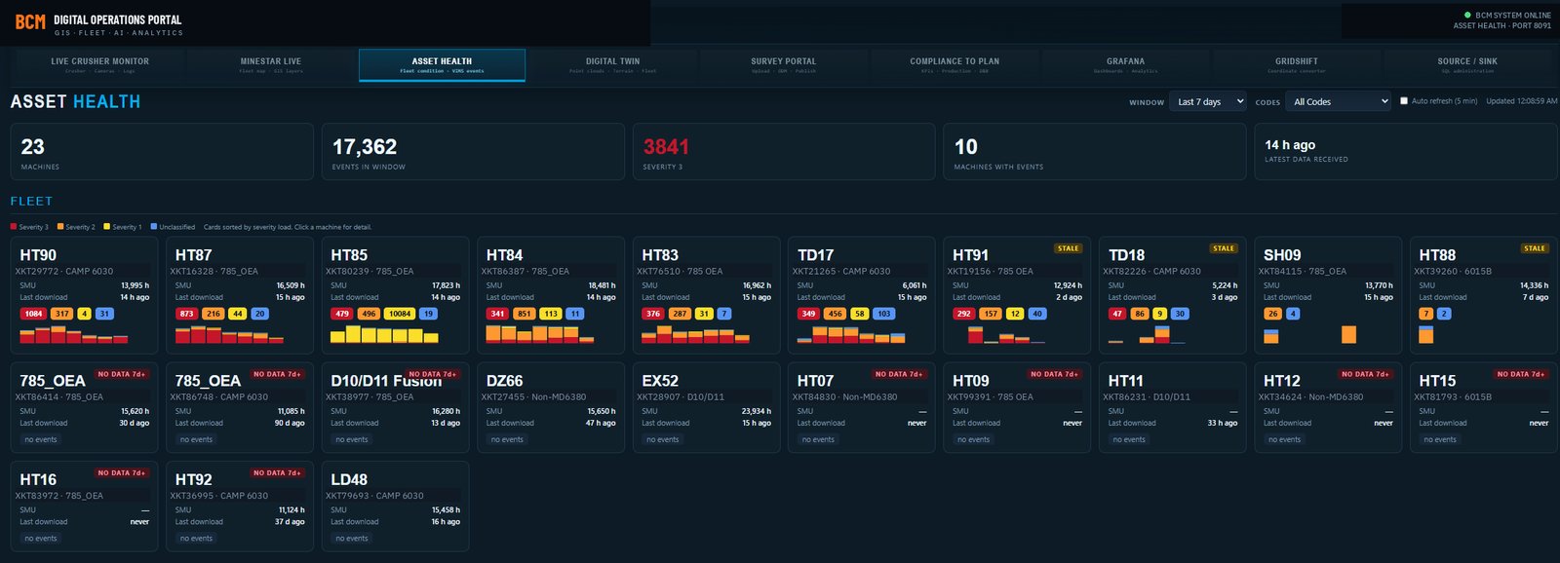1560x563 pixels.
Task: Click the HT90 event bar chart
Action: tap(74, 334)
